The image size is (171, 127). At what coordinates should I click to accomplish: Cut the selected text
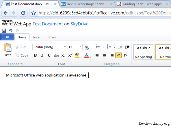[21, 47]
